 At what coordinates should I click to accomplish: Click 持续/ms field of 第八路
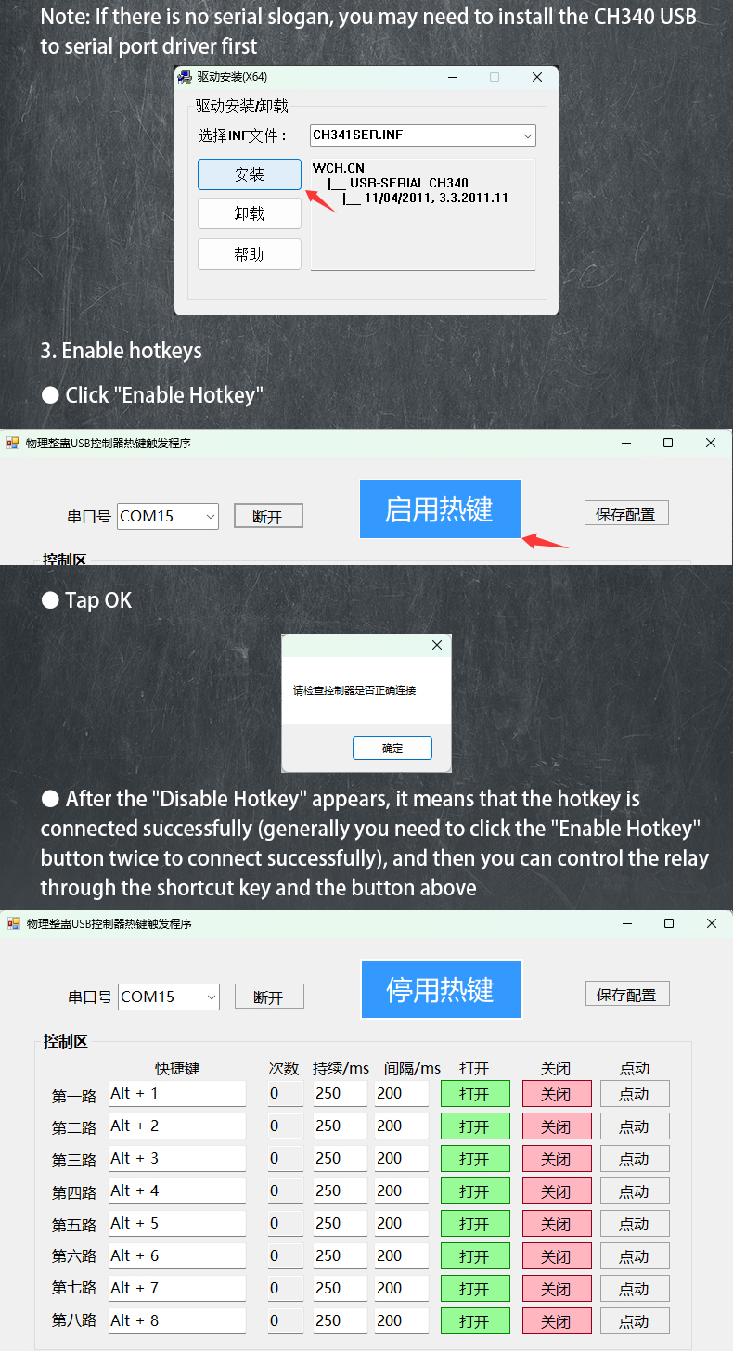click(x=340, y=1320)
